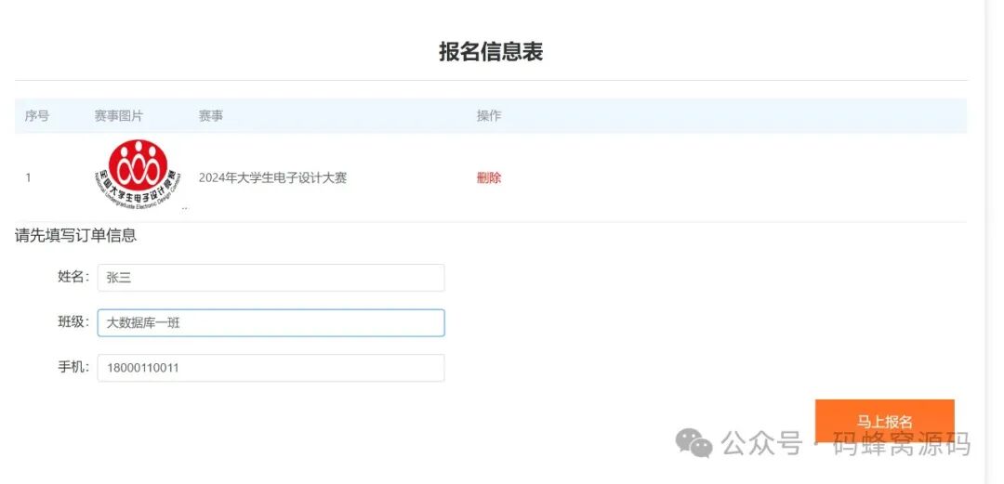This screenshot has width=1004, height=484.
Task: Select the text 2024年大学生电子设计大赛
Action: point(272,178)
